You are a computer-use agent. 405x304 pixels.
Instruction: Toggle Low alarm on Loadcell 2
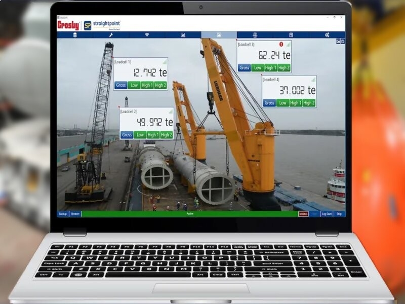click(x=140, y=135)
